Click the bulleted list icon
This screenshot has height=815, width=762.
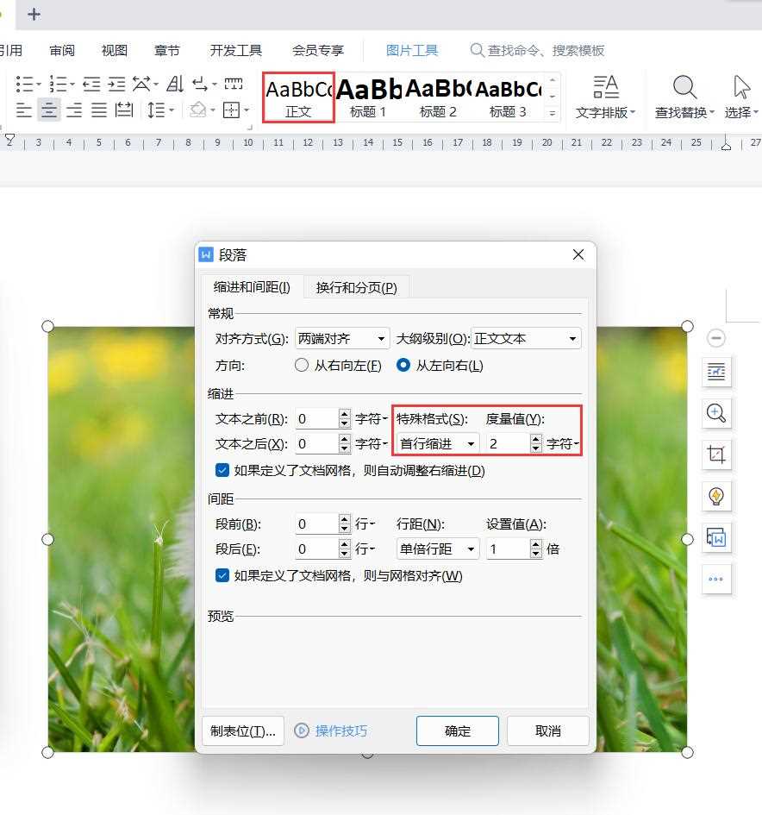point(24,85)
